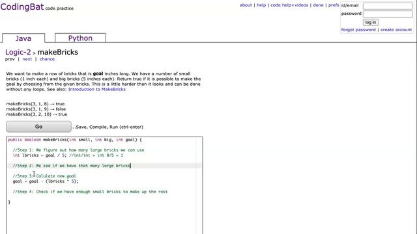Click the makeBricks(3, 1, 8) example text
The width and height of the screenshot is (417, 234).
(35, 104)
